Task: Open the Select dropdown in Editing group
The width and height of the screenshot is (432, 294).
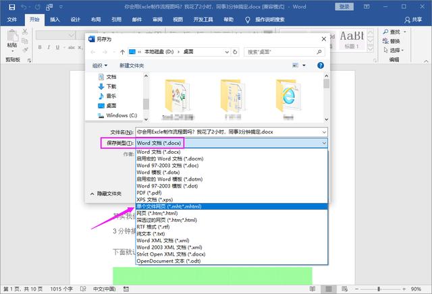Action: [394, 50]
